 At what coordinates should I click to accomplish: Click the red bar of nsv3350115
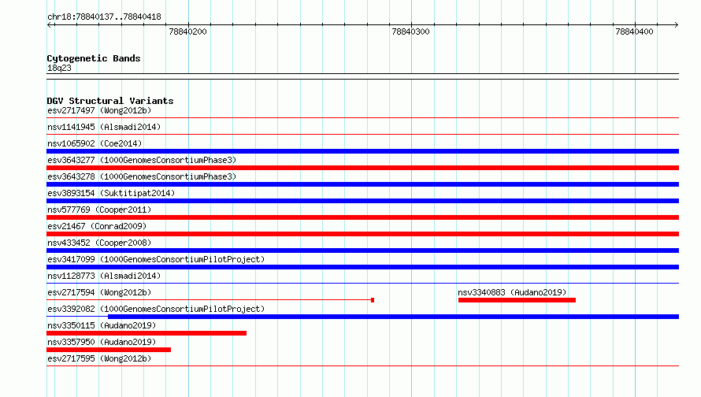pyautogui.click(x=147, y=333)
